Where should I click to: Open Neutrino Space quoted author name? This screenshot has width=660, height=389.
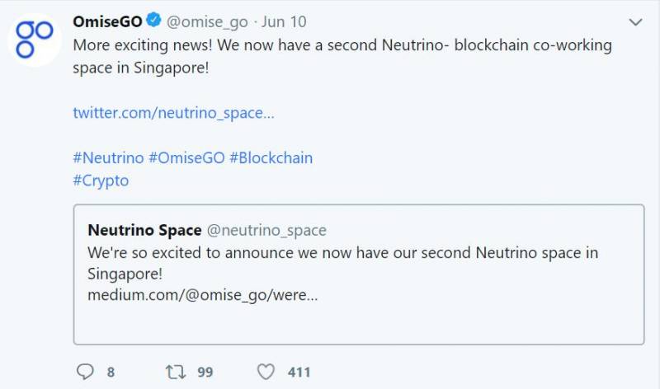pyautogui.click(x=144, y=230)
